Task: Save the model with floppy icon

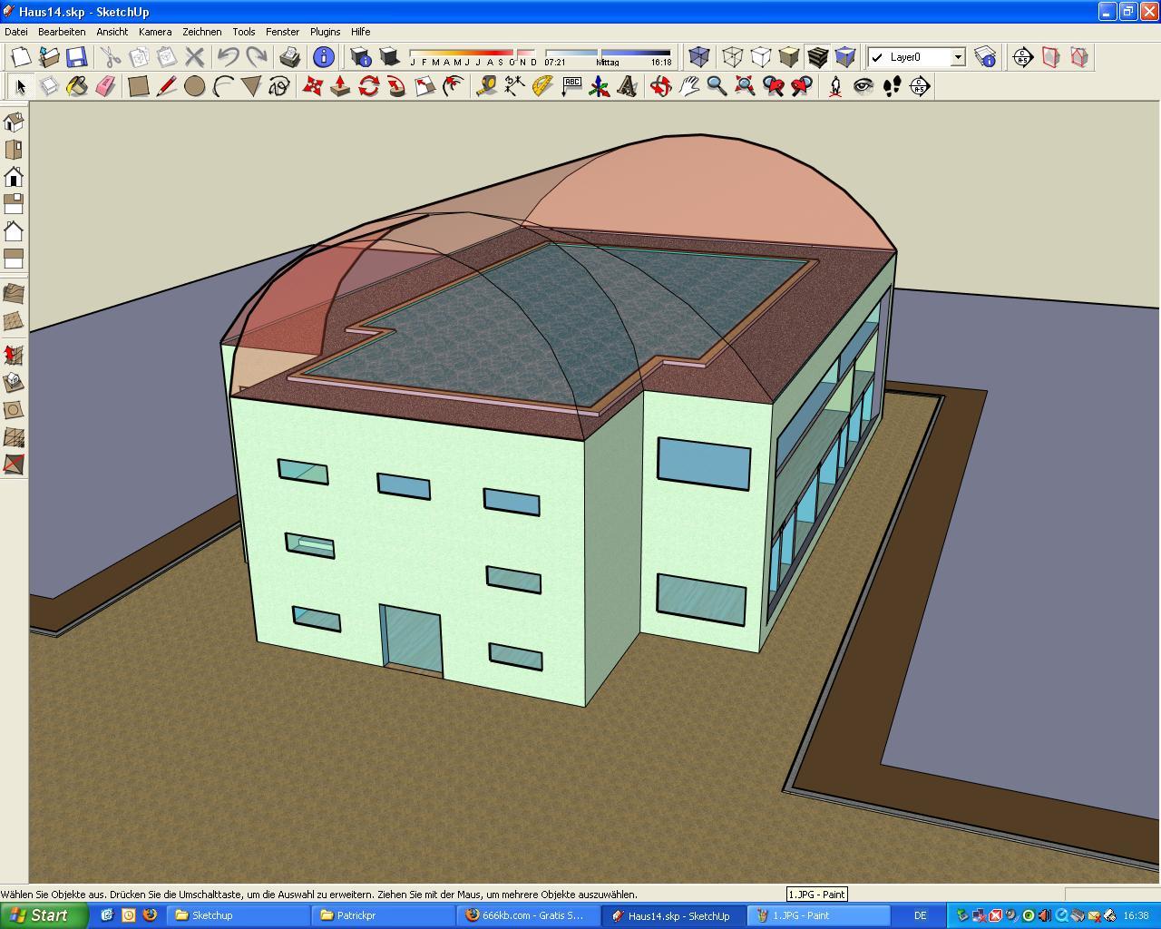Action: pos(76,57)
